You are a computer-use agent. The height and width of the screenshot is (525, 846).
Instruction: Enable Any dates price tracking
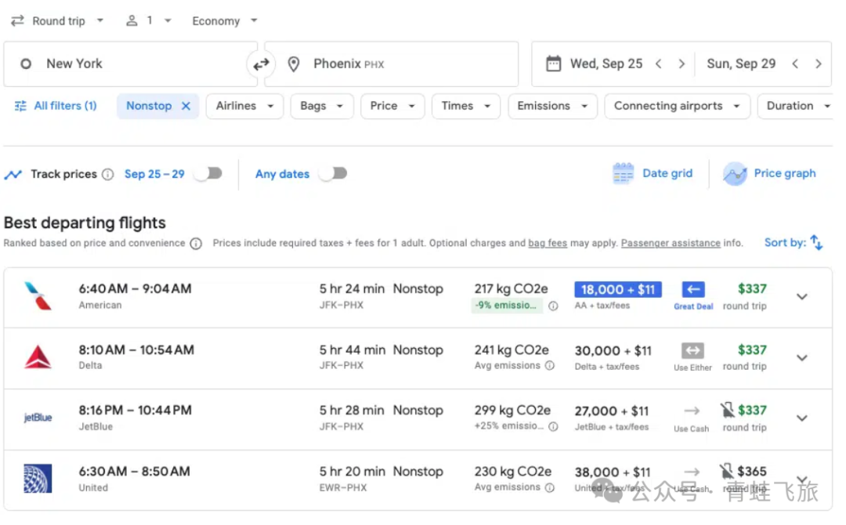[x=333, y=174]
